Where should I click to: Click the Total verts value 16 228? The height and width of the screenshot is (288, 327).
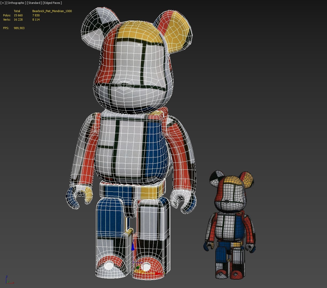click(18, 20)
